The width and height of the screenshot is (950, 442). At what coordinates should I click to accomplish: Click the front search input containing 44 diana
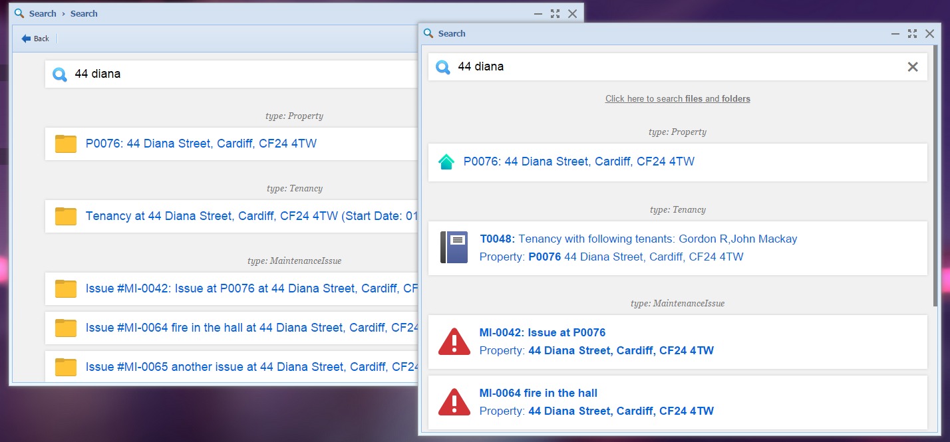[665, 66]
